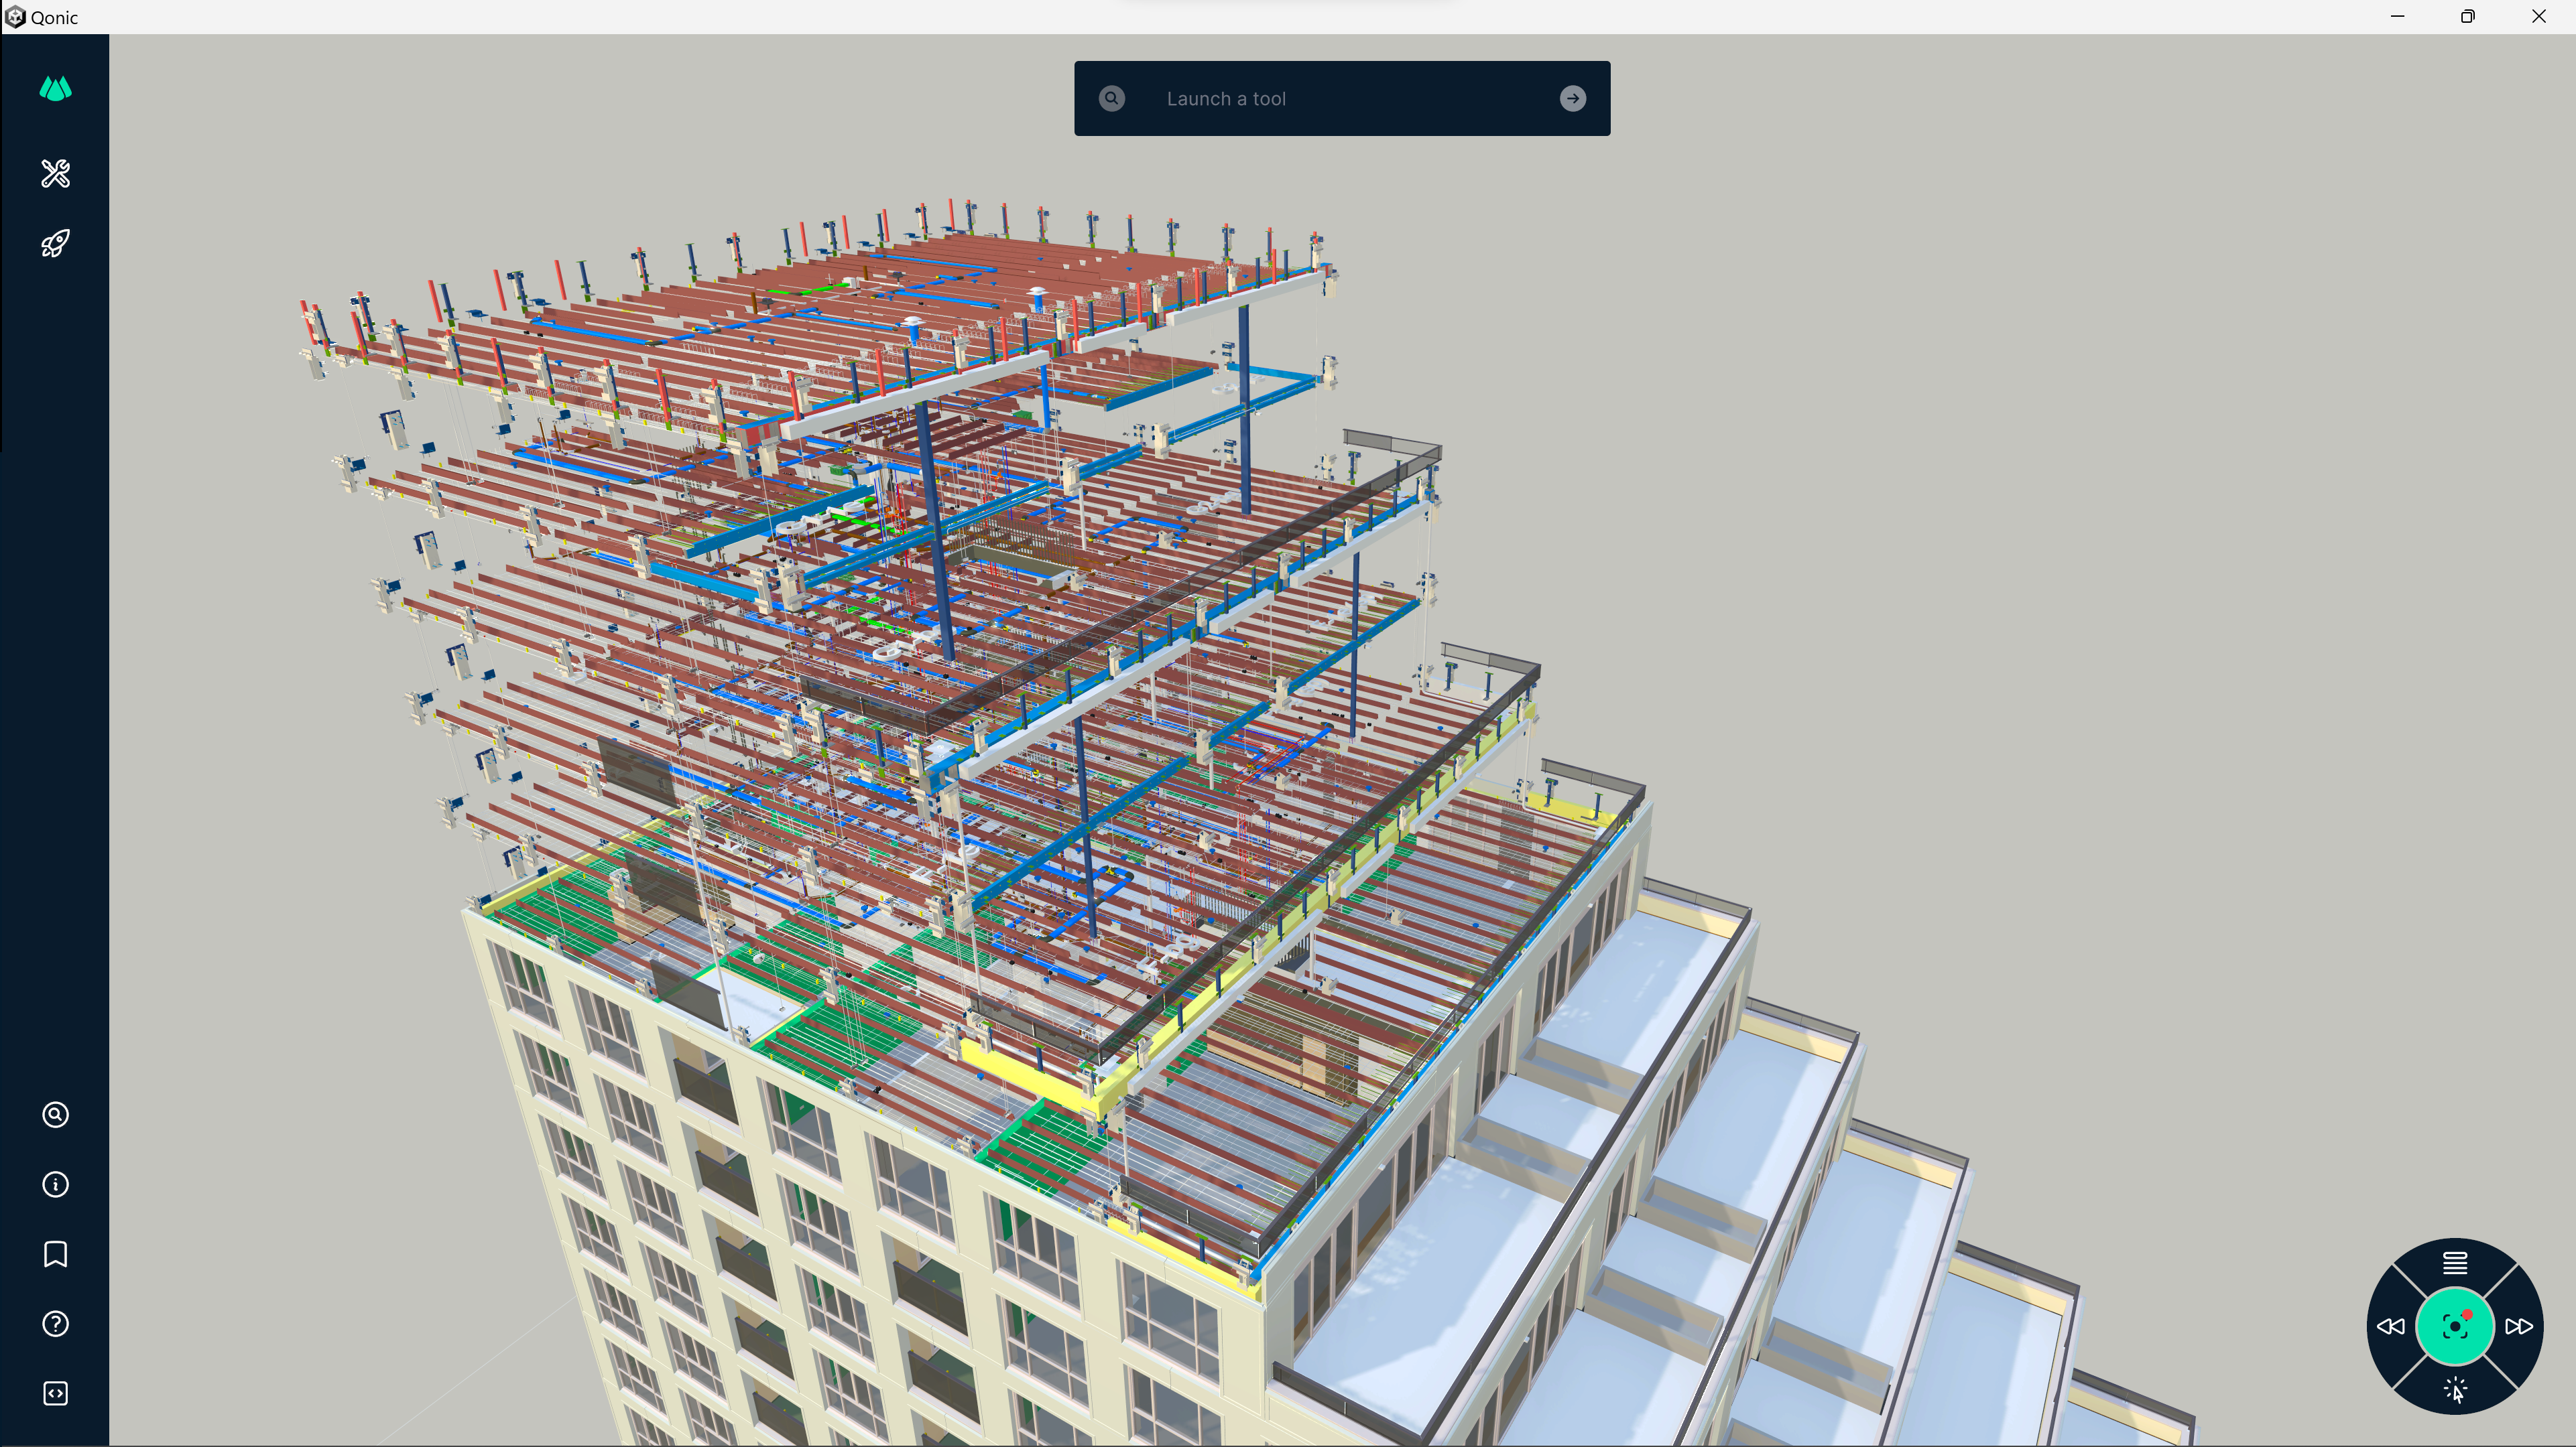The height and width of the screenshot is (1447, 2576).
Task: Select the click-cursor mode in navigation wheel
Action: tap(2455, 1390)
